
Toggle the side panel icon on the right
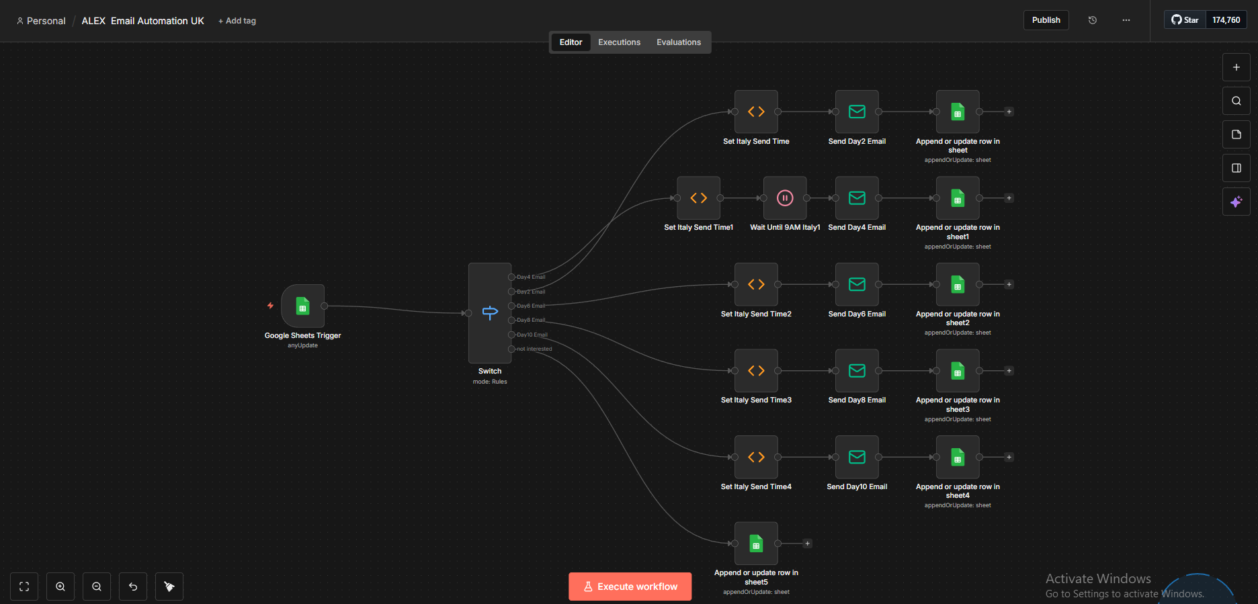pyautogui.click(x=1236, y=168)
